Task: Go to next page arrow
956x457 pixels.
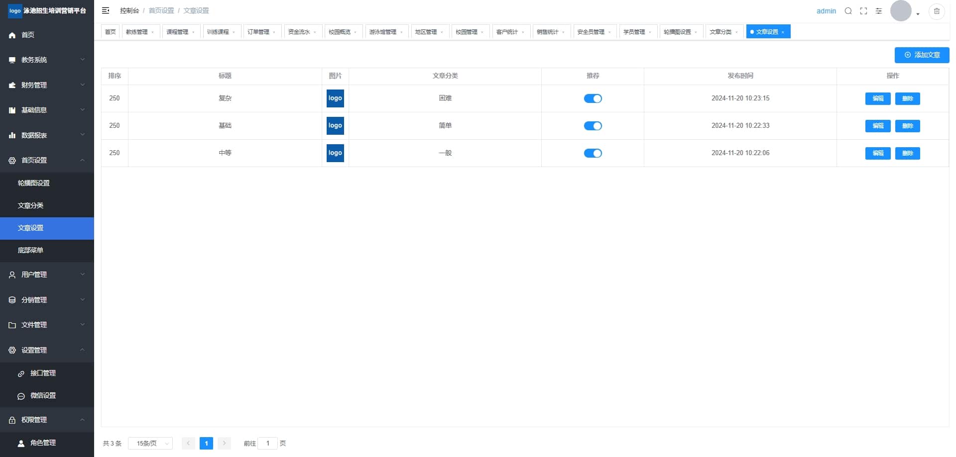Action: pyautogui.click(x=224, y=443)
